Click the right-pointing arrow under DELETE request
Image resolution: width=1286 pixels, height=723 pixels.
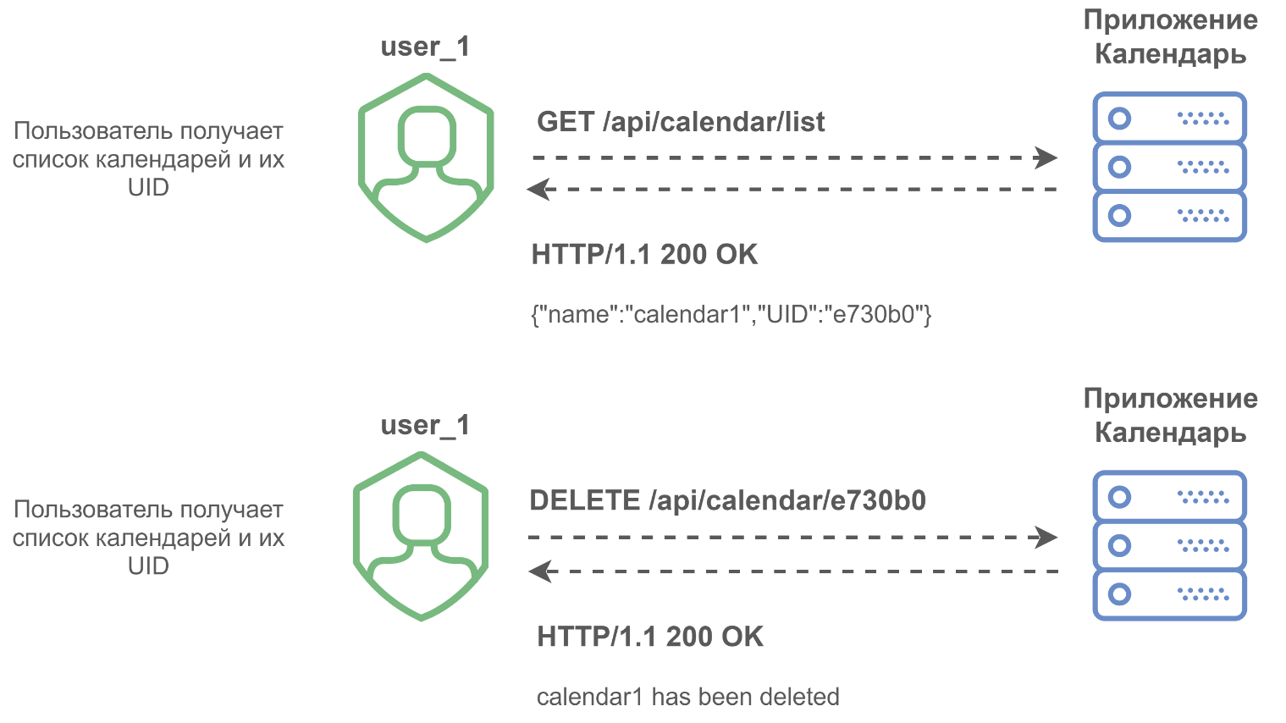tap(792, 537)
